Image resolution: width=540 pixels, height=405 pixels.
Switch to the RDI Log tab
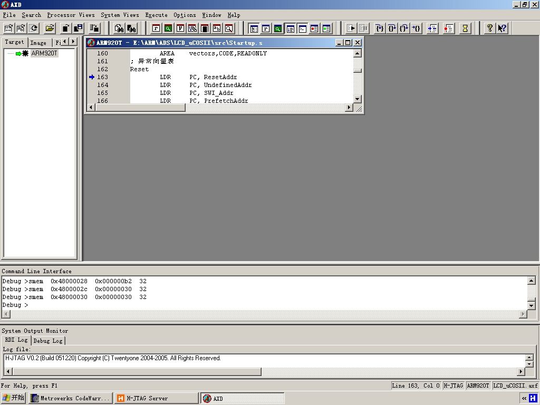click(x=16, y=340)
